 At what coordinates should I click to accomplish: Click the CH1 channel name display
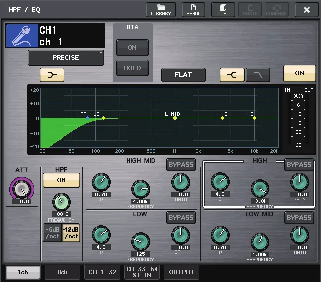click(71, 36)
